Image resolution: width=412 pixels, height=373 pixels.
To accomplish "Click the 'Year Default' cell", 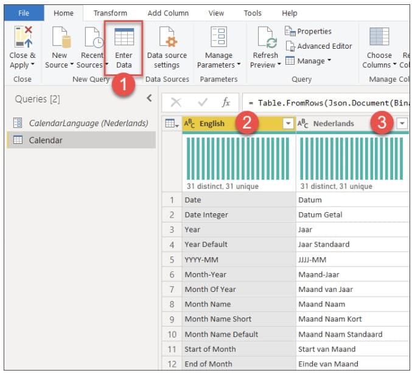I will pyautogui.click(x=239, y=244).
